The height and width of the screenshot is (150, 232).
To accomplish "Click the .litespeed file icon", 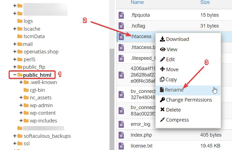I will pyautogui.click(x=121, y=58).
